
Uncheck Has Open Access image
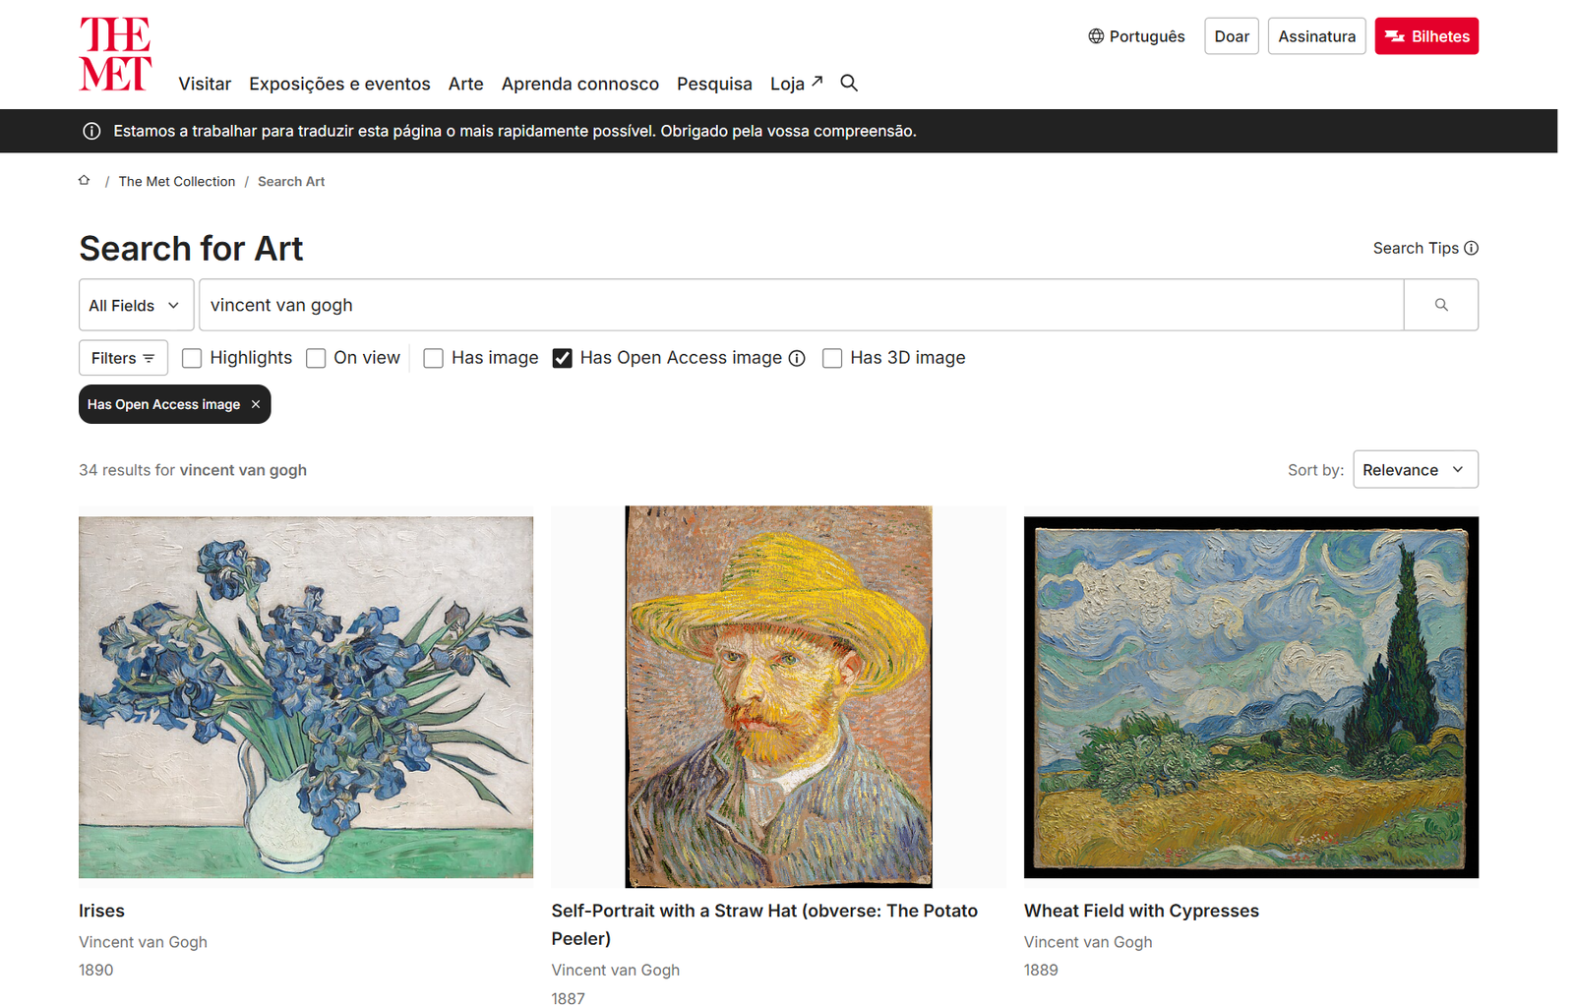(x=563, y=359)
